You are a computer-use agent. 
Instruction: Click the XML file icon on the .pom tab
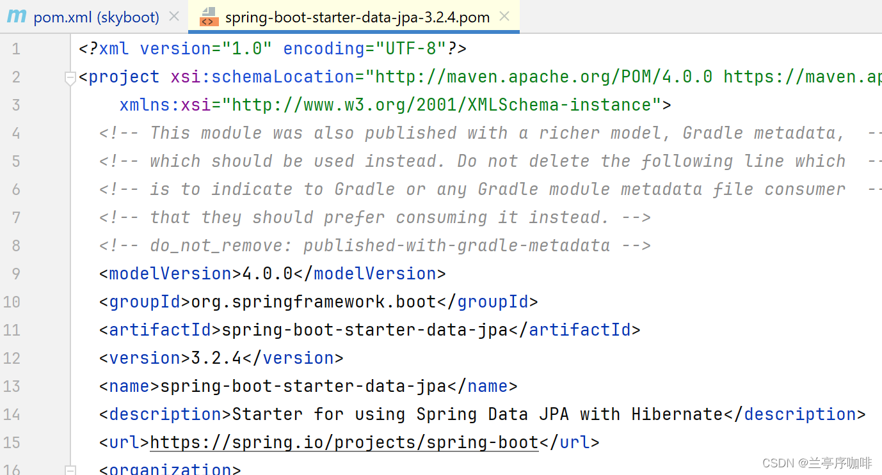point(209,17)
